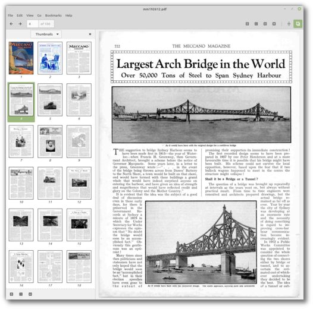Expand the Thumbnails sidebar mode dropdown
This screenshot has height=309, width=313.
click(46, 34)
